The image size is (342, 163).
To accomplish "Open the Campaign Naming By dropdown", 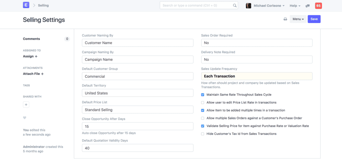I will pyautogui.click(x=138, y=59).
